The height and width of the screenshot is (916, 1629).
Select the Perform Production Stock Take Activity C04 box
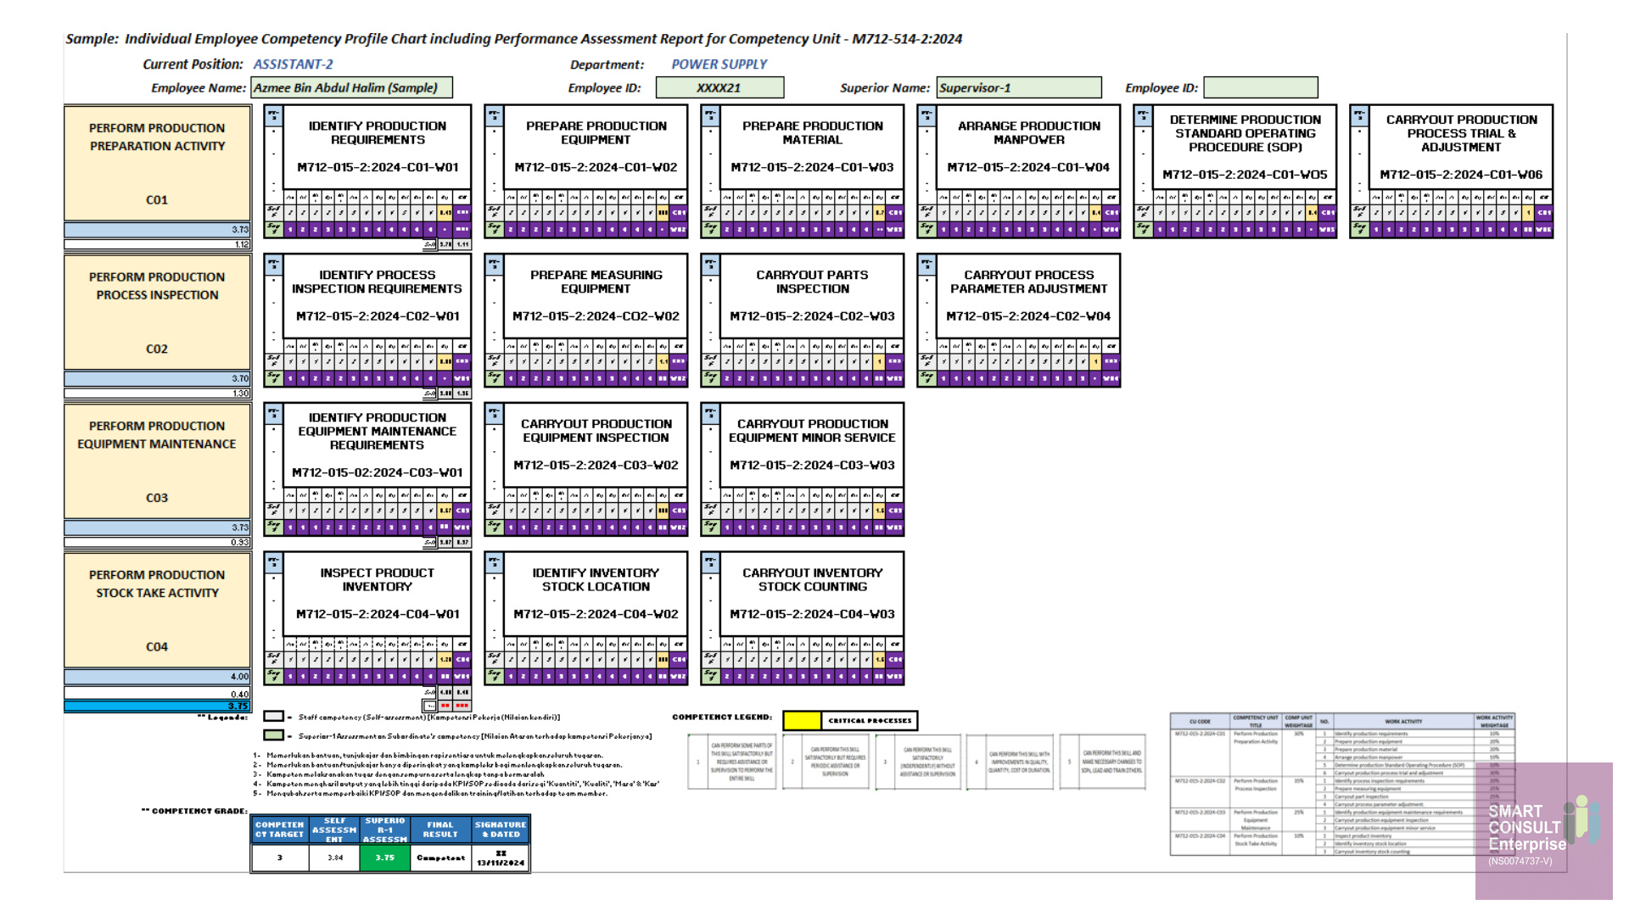click(157, 610)
